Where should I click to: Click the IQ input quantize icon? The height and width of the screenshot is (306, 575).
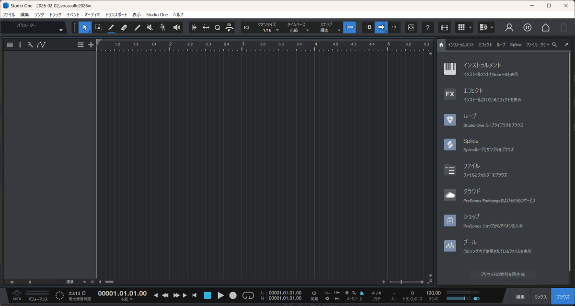(x=246, y=27)
